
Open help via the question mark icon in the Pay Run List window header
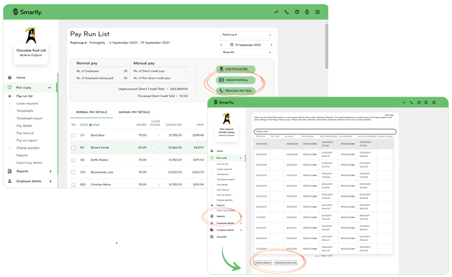(297, 12)
